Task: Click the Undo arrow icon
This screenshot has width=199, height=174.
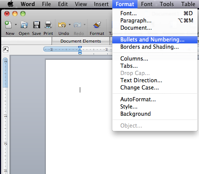Action: [x=62, y=25]
